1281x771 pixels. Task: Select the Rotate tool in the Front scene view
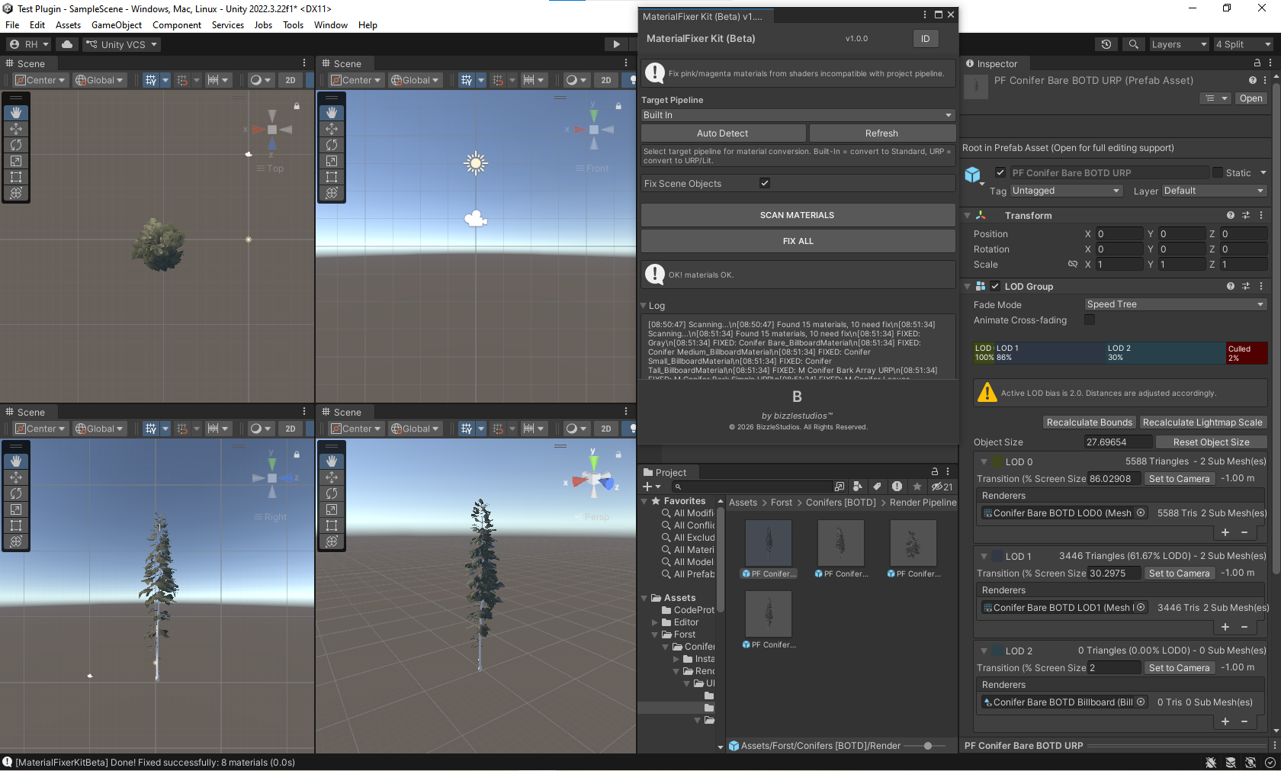332,145
